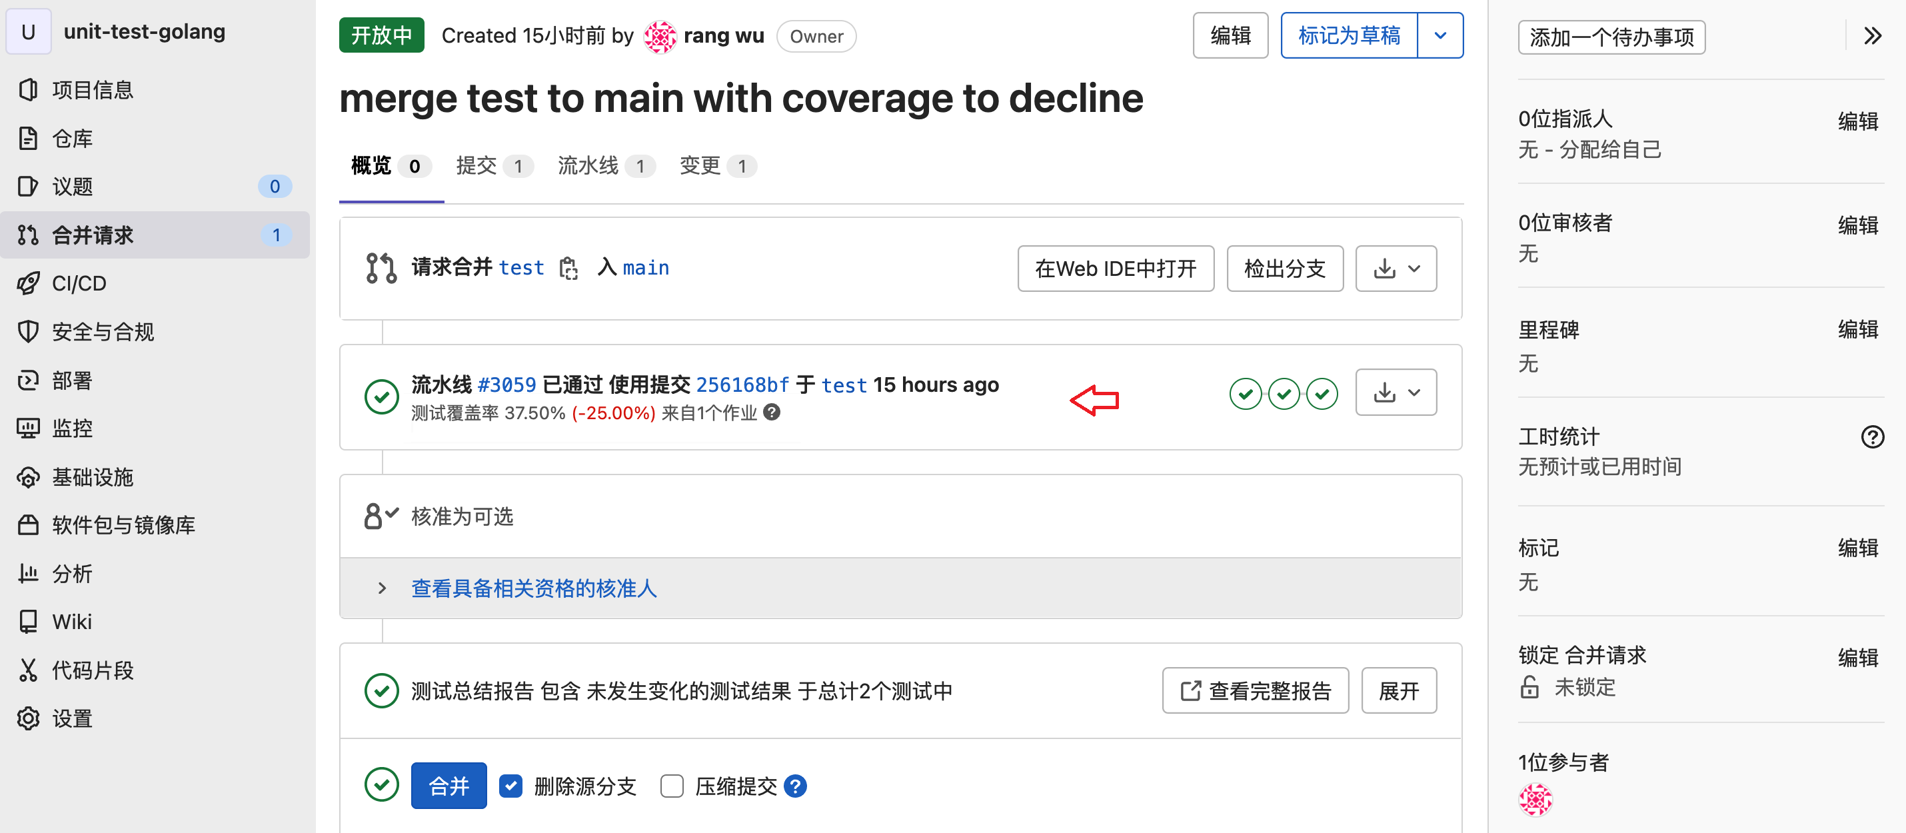Image resolution: width=1906 pixels, height=833 pixels.
Task: Copy the test branch name icon
Action: click(x=568, y=269)
